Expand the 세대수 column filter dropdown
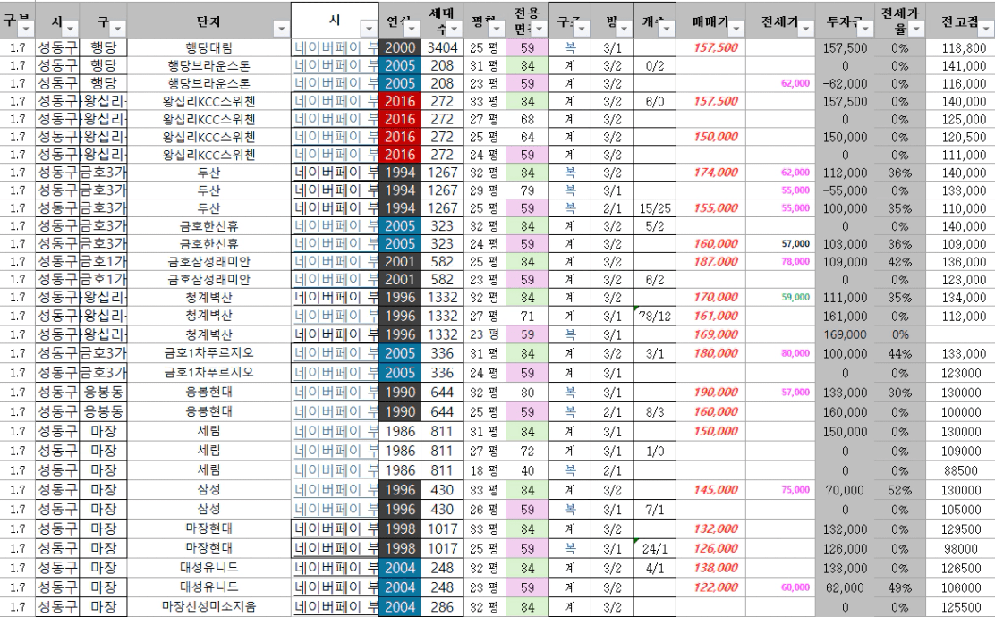 [x=455, y=30]
